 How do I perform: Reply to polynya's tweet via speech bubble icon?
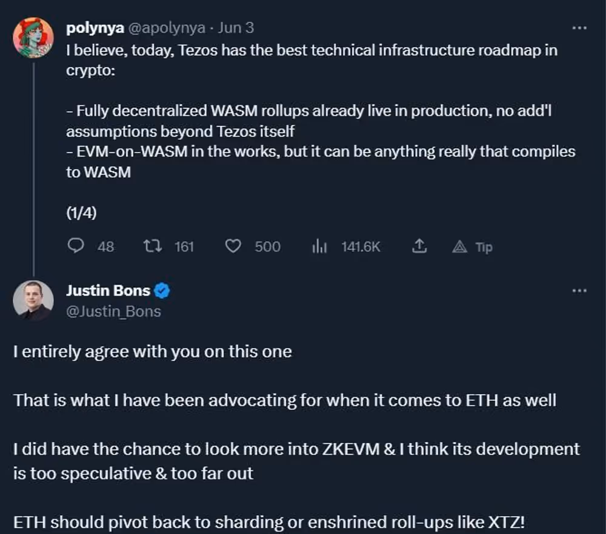[x=76, y=246]
